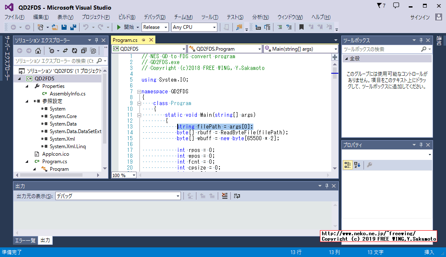Click the bookmark icon in the toolbar
Screen dimensions: 446x257
point(301,27)
